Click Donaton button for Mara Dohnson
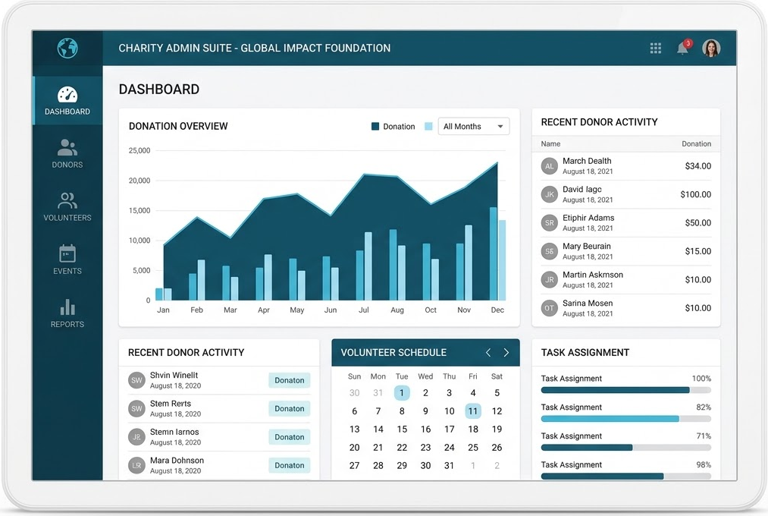The width and height of the screenshot is (768, 516). (290, 465)
